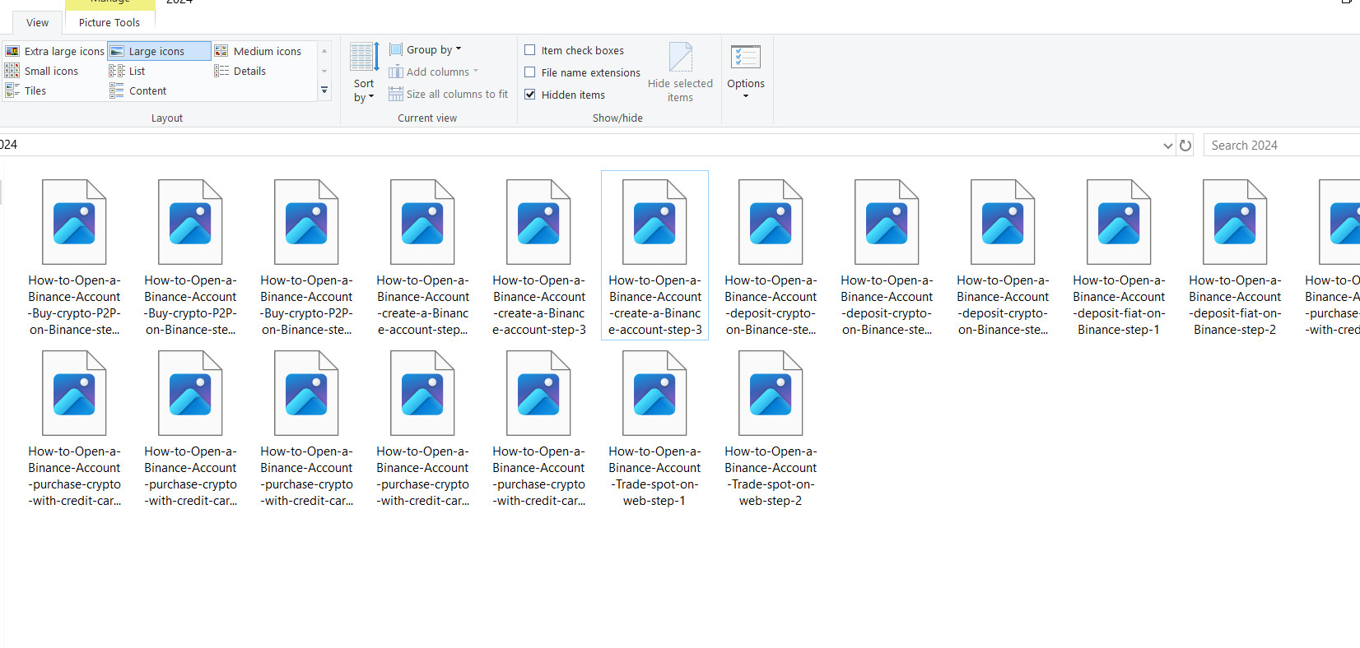Select Trade-spot-on-web-step-1 file
The width and height of the screenshot is (1360, 648).
click(x=654, y=428)
